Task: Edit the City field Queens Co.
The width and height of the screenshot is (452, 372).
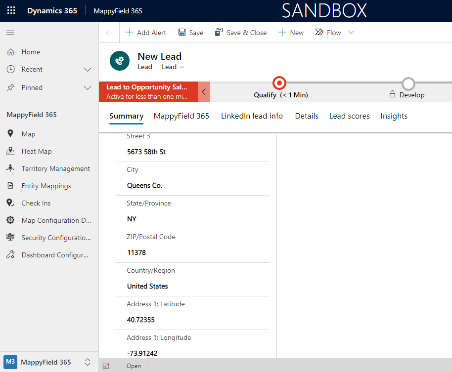Action: pos(192,185)
